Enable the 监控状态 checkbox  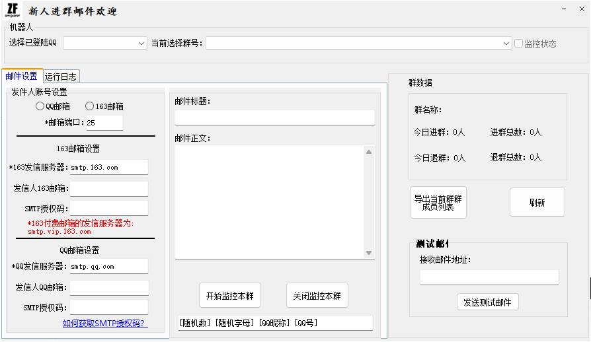[x=519, y=44]
